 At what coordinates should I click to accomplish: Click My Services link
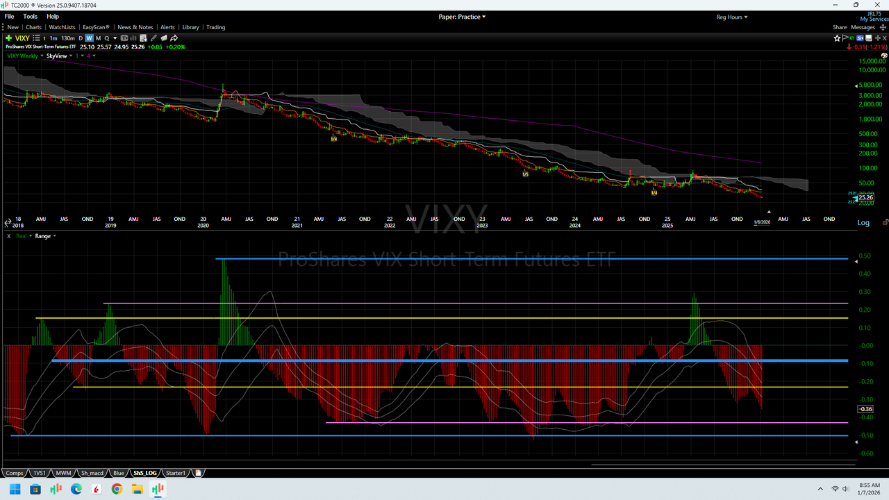coord(874,19)
